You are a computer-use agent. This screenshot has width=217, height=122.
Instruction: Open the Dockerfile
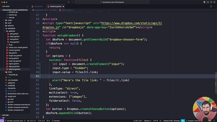point(12,88)
